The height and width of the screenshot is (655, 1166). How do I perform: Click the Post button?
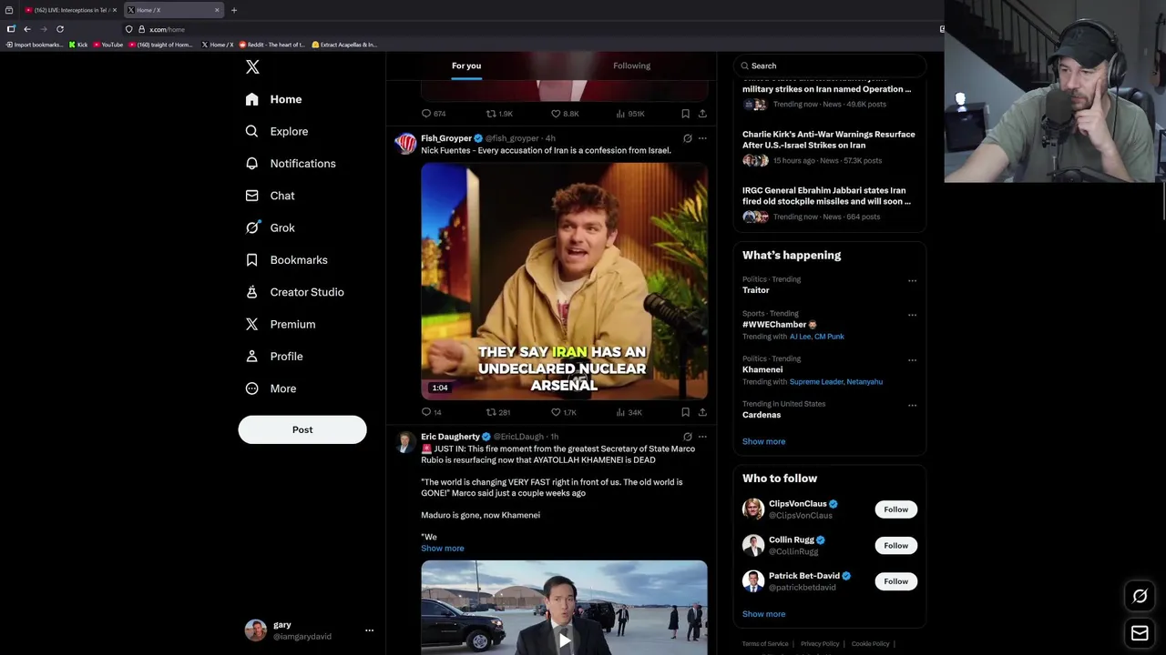(302, 429)
